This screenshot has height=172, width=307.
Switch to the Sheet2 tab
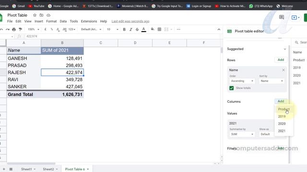48,169
